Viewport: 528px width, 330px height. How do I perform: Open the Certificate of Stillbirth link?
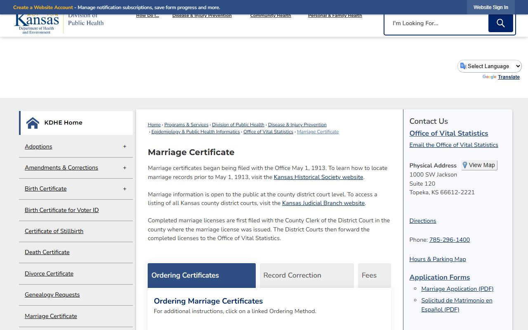pyautogui.click(x=54, y=231)
